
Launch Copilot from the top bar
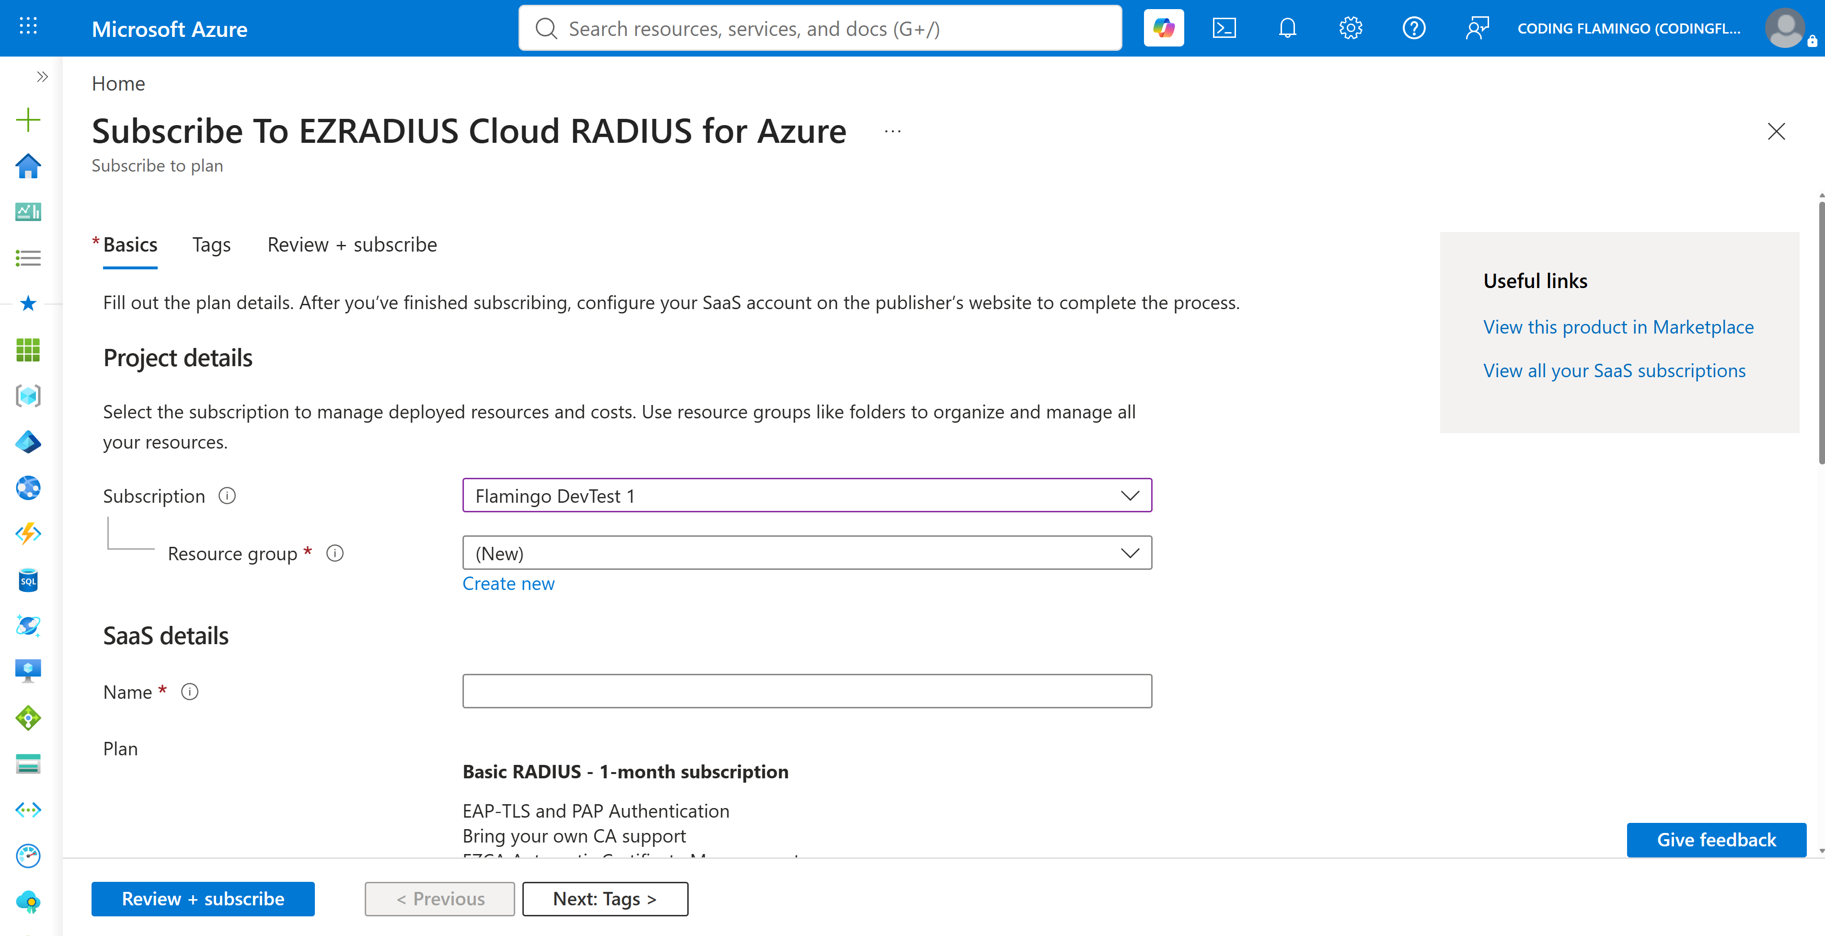click(1163, 28)
